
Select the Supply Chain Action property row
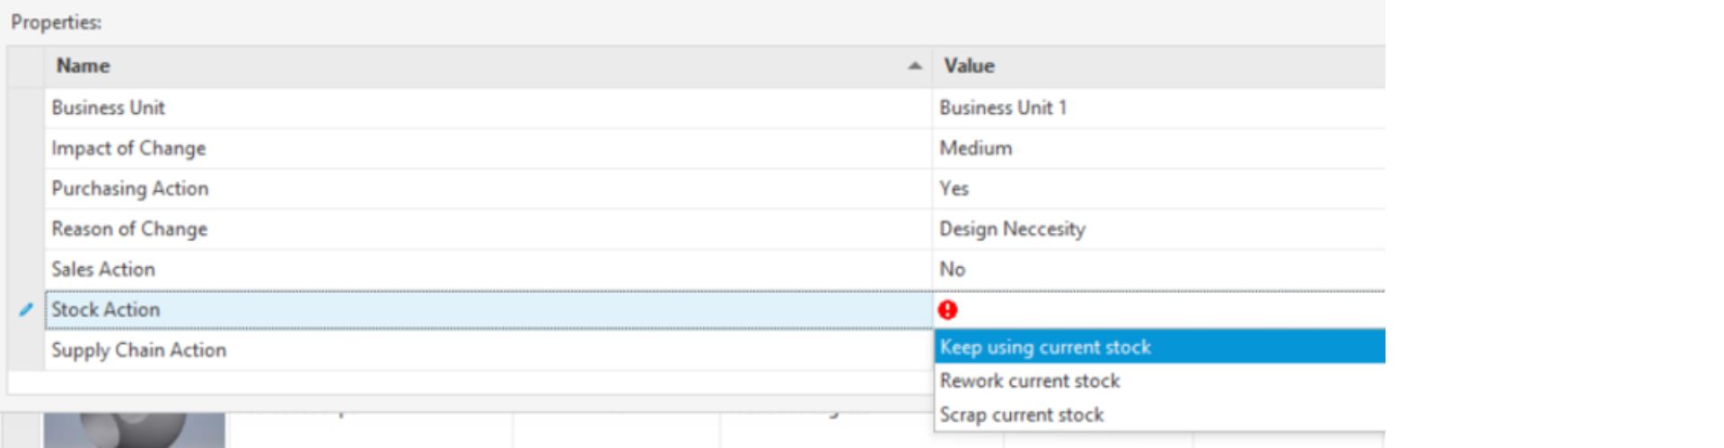[x=139, y=350]
